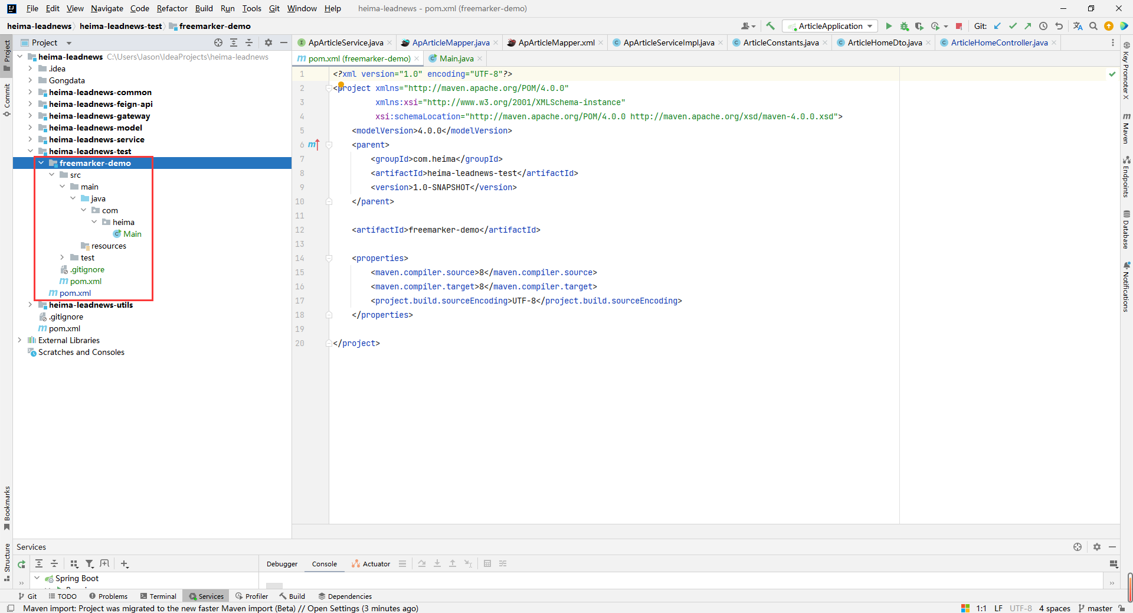Switch to the Main.java editor tab
This screenshot has width=1133, height=613.
click(x=456, y=58)
